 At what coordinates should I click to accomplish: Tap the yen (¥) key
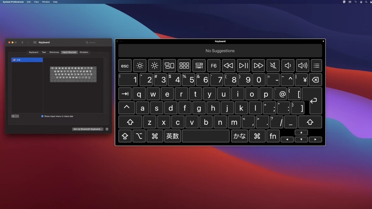click(301, 80)
